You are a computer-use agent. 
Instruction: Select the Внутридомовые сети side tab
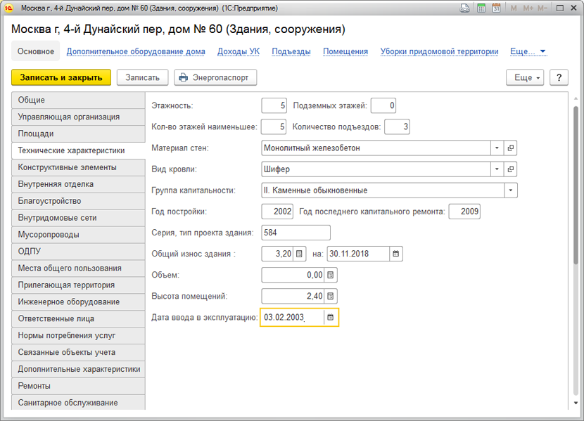(58, 218)
